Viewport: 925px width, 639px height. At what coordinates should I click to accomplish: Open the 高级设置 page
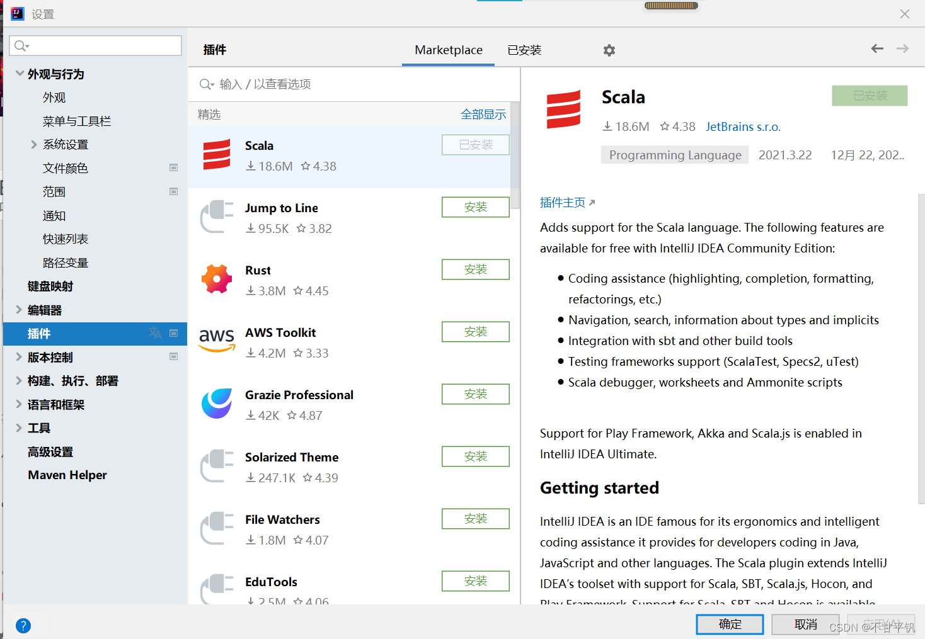pyautogui.click(x=50, y=451)
